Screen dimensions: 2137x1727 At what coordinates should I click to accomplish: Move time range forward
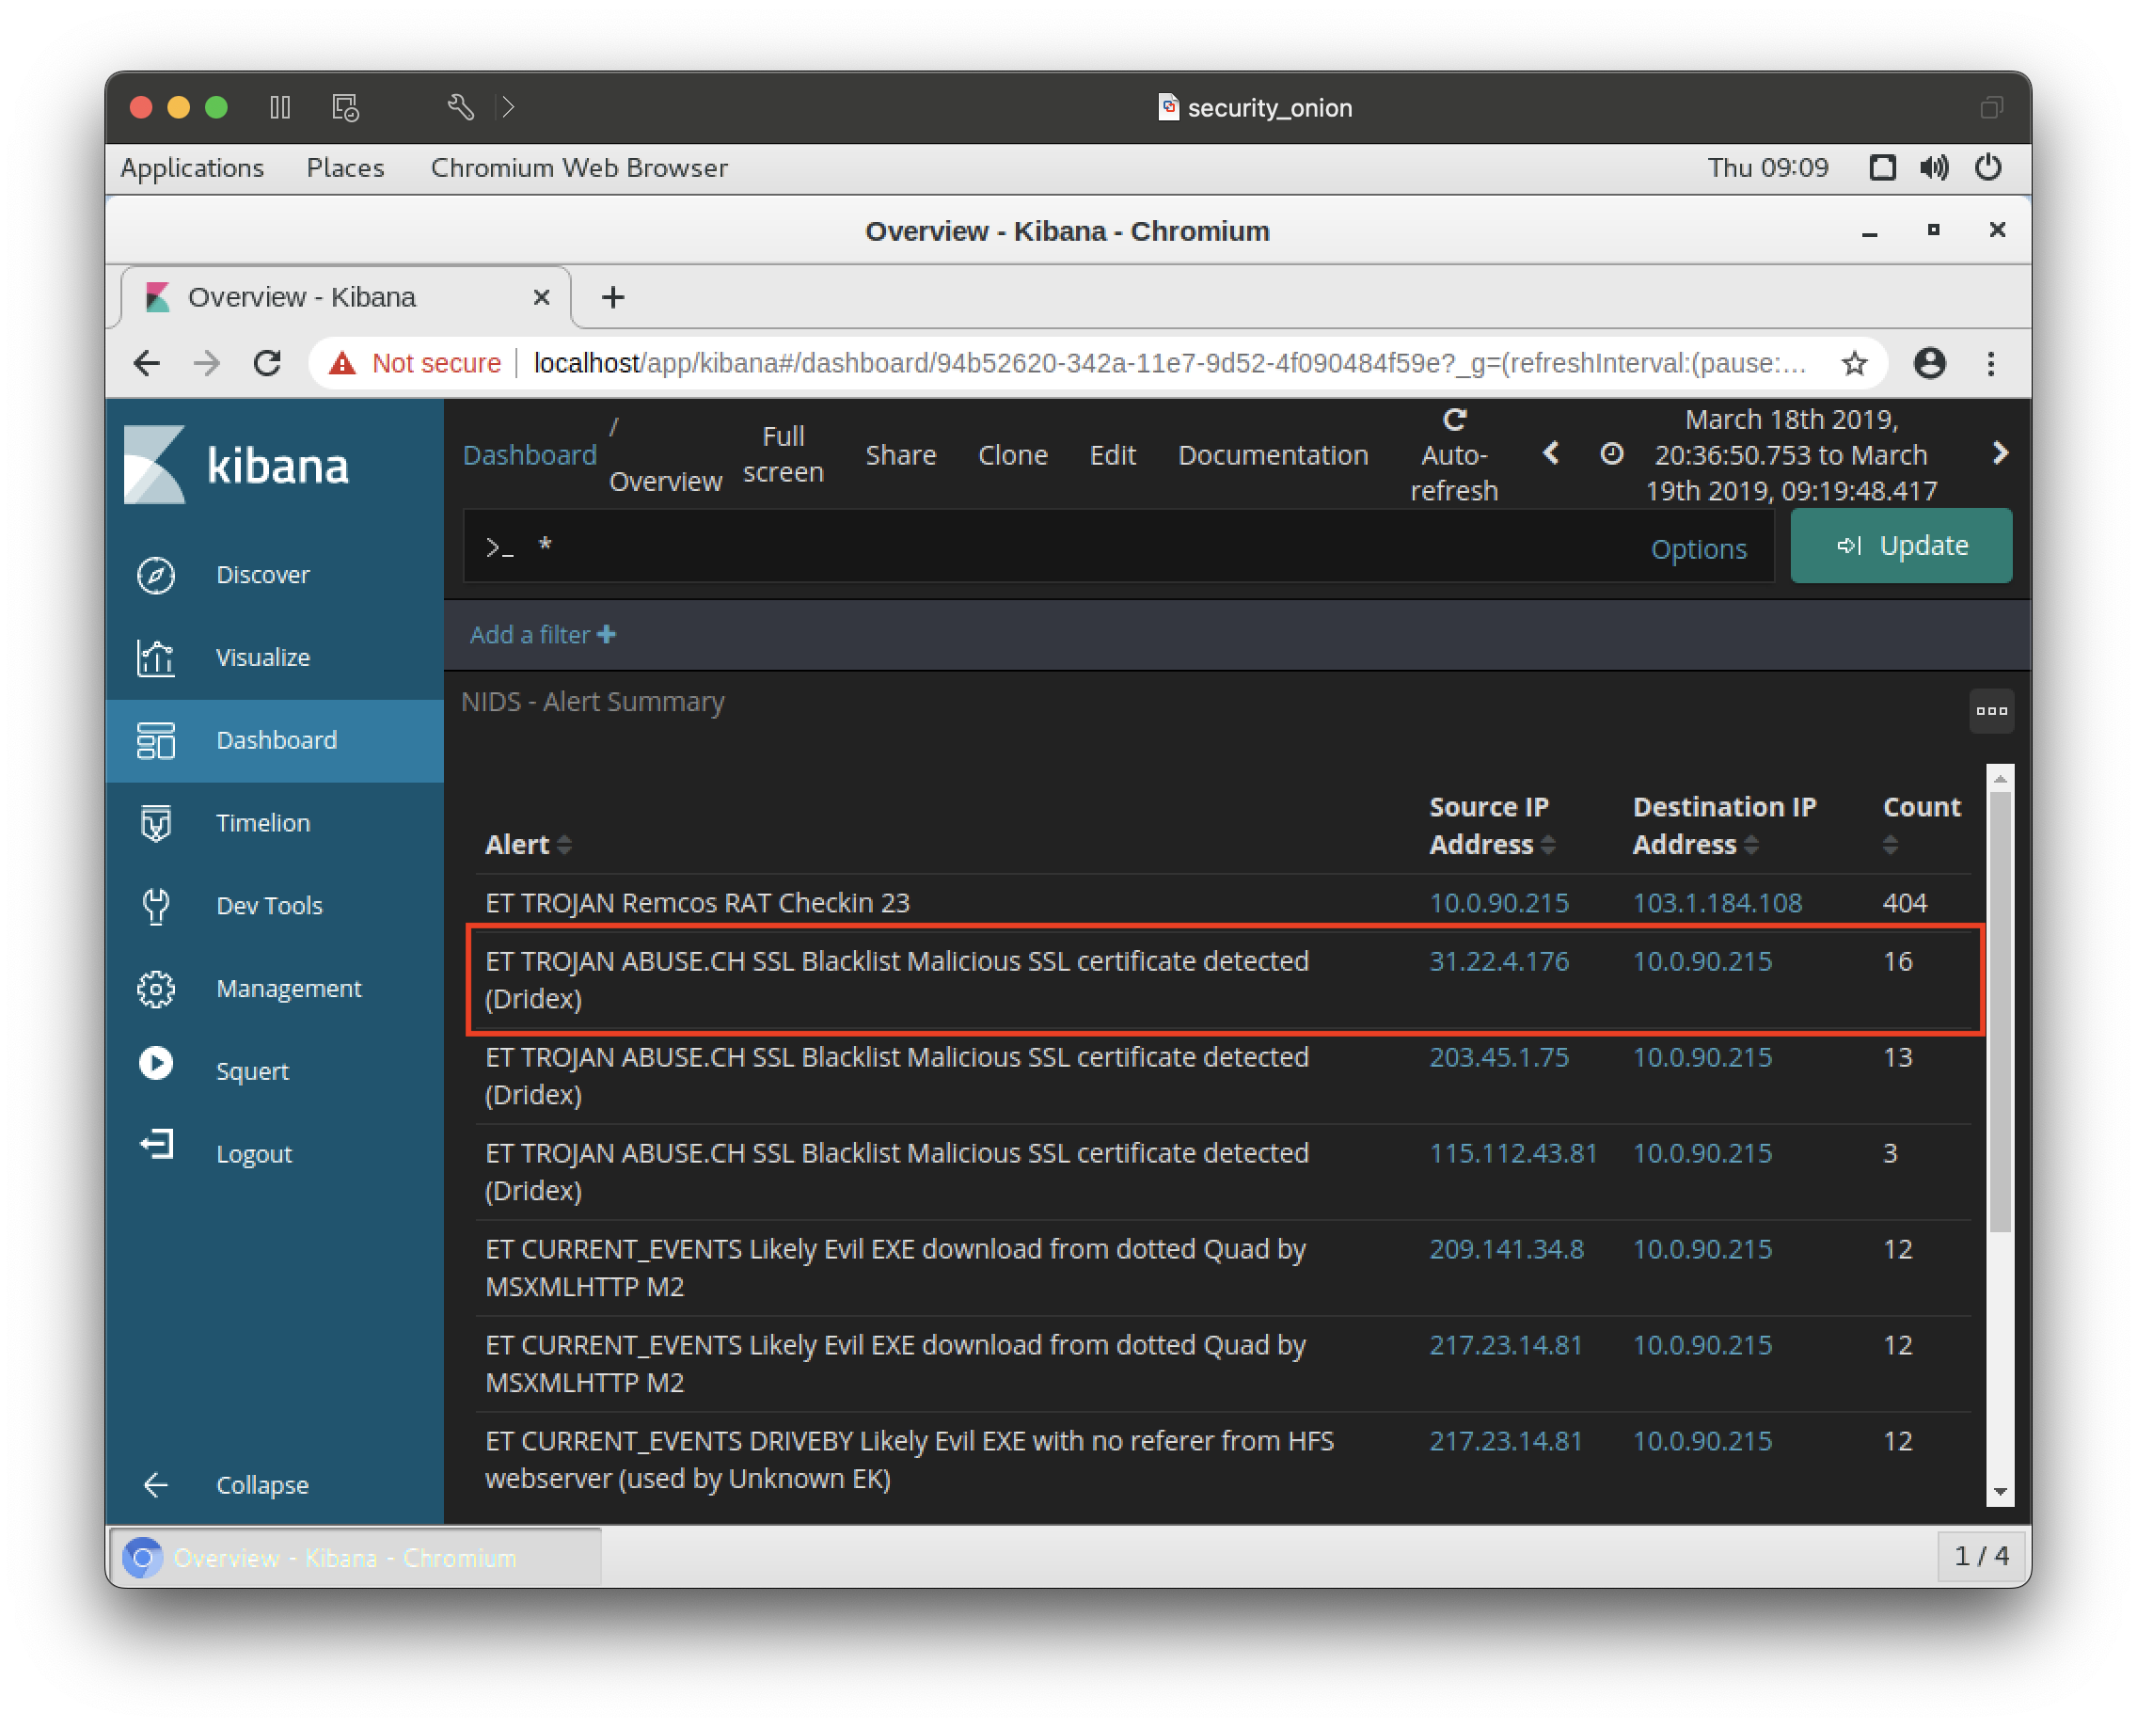2000,453
